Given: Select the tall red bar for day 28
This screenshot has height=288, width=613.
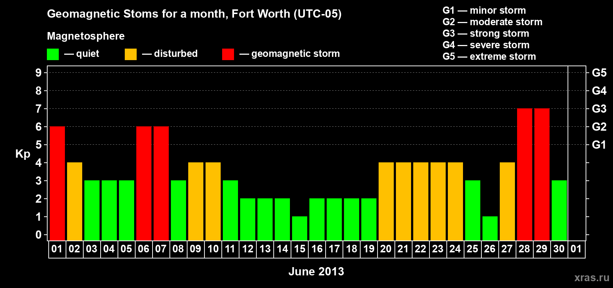Looking at the screenshot, I should click(525, 175).
